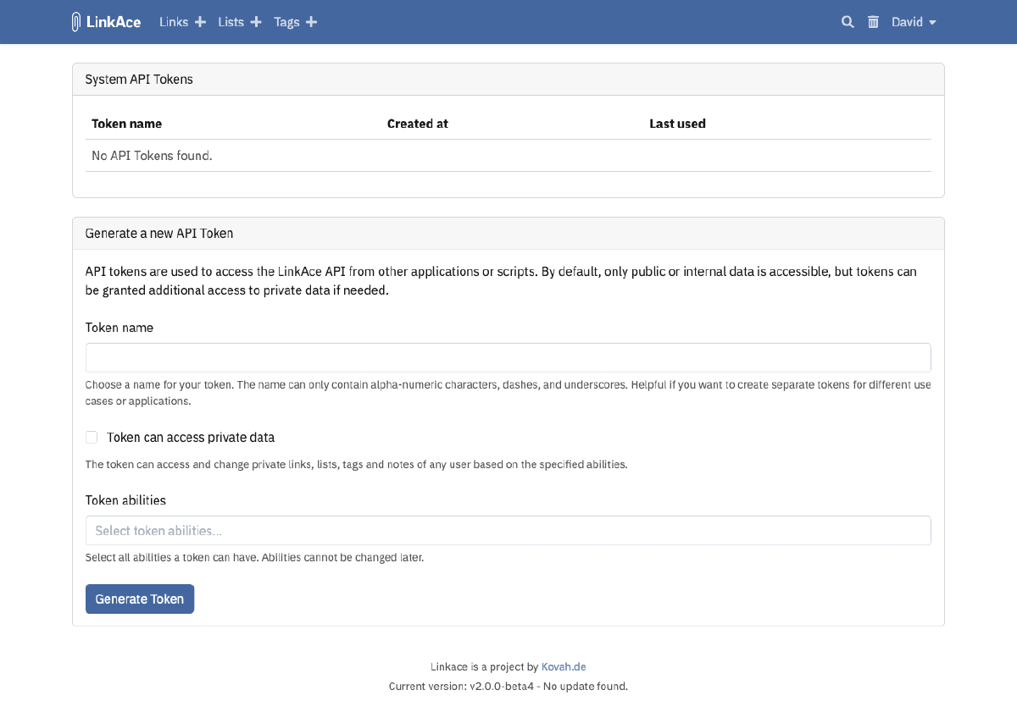Follow the Kovah.de footer link

(564, 667)
